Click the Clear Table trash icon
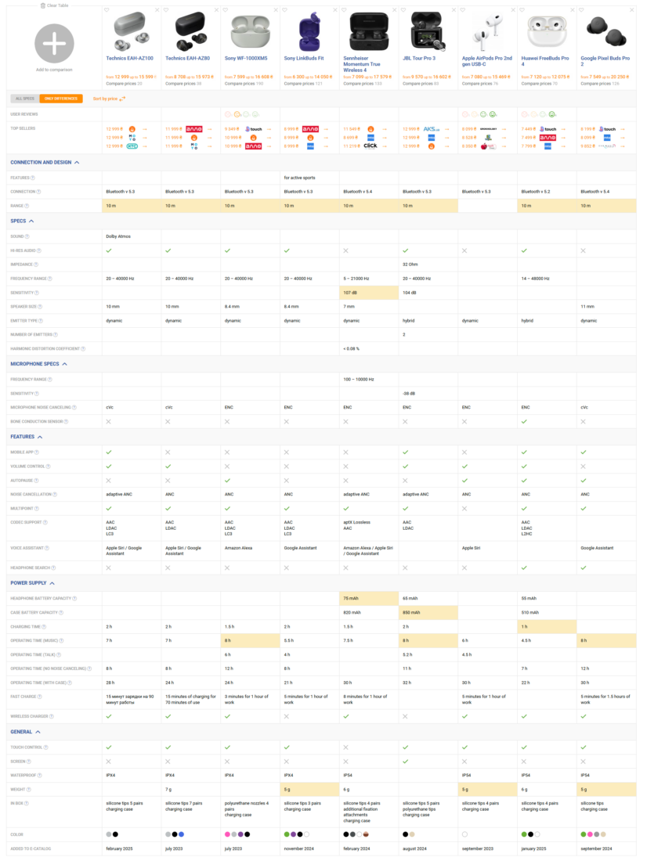654x861 pixels. tap(43, 5)
